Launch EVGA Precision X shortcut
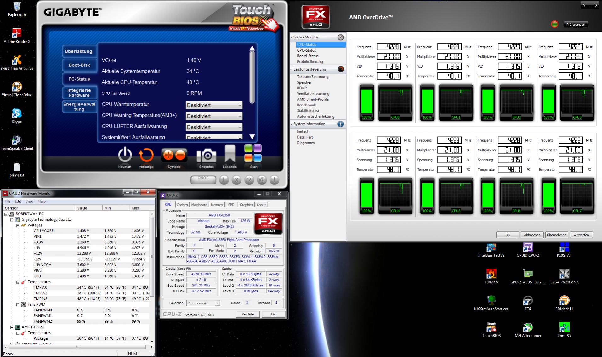The width and height of the screenshot is (602, 357). (x=564, y=274)
